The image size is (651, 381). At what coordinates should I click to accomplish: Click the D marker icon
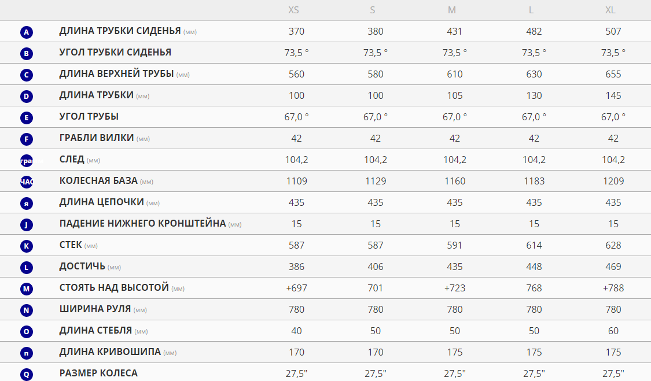pyautogui.click(x=27, y=97)
